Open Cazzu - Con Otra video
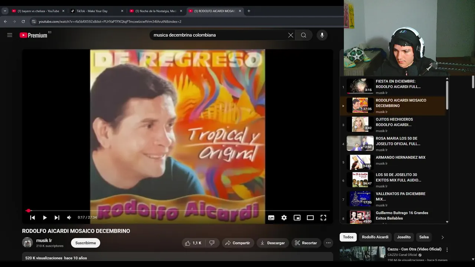Viewport: 475px width, 267px height. point(415,249)
